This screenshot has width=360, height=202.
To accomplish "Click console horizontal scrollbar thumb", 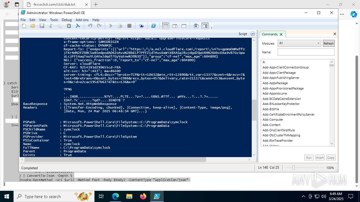I will click(115, 159).
